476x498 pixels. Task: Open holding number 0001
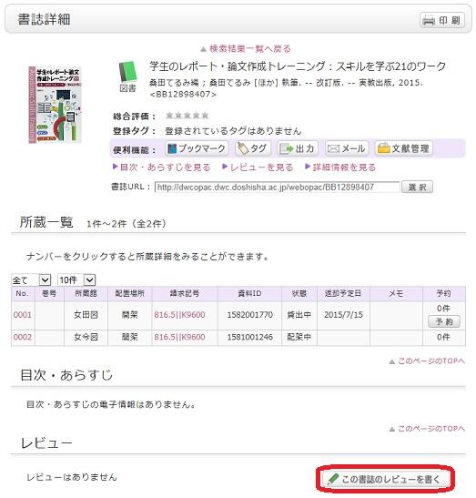23,315
